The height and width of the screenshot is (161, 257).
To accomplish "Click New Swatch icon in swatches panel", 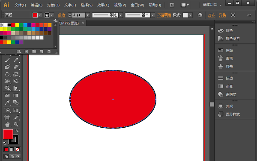I will 42,52.
